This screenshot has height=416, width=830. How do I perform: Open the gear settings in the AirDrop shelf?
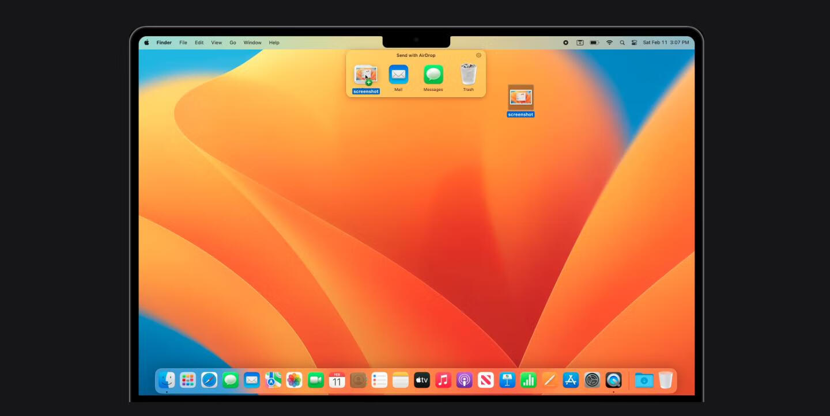coord(478,55)
